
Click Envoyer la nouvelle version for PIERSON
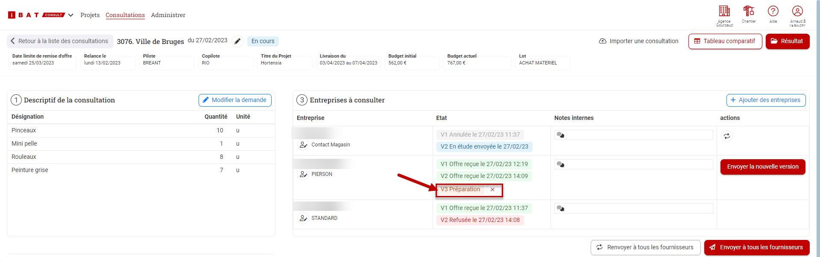click(x=762, y=166)
